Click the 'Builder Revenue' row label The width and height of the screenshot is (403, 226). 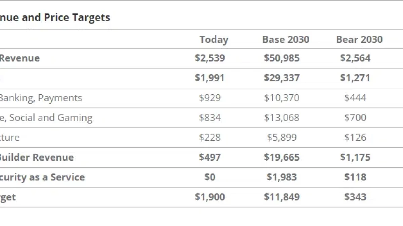[36, 157]
